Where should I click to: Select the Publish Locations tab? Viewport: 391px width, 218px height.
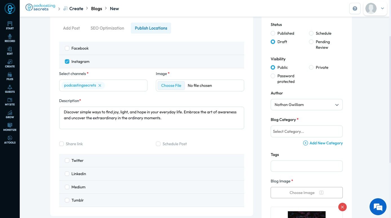coord(151,28)
